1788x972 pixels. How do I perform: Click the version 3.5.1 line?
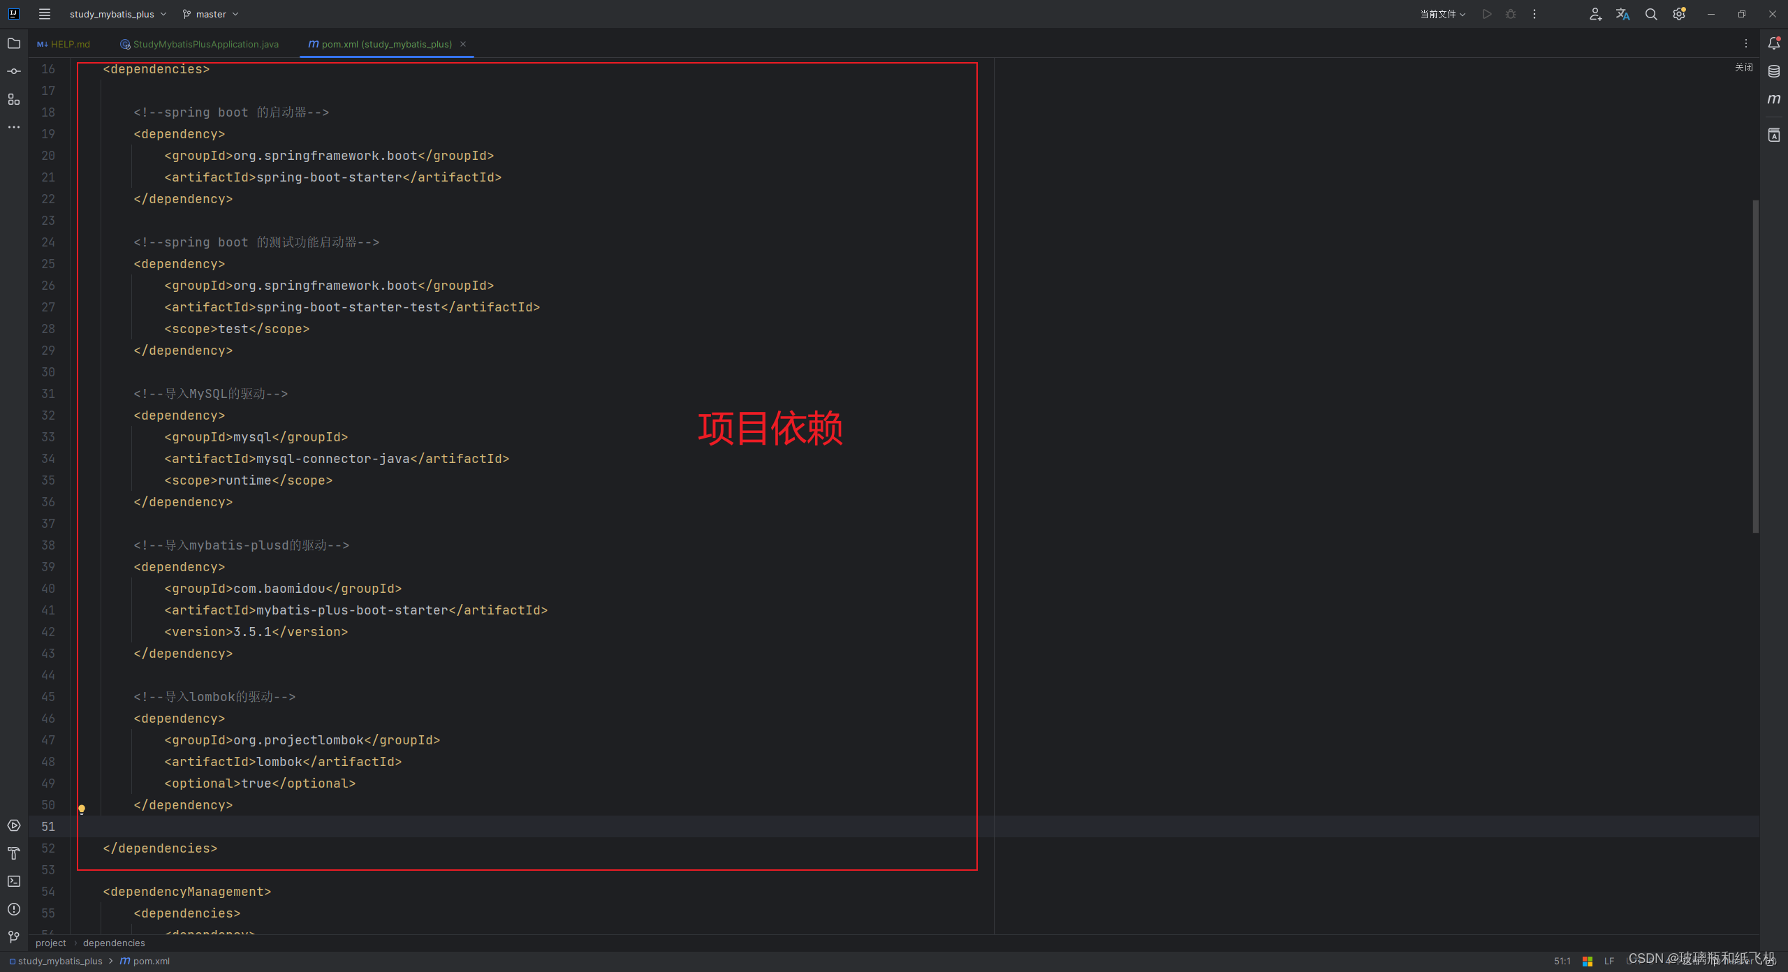pos(256,632)
